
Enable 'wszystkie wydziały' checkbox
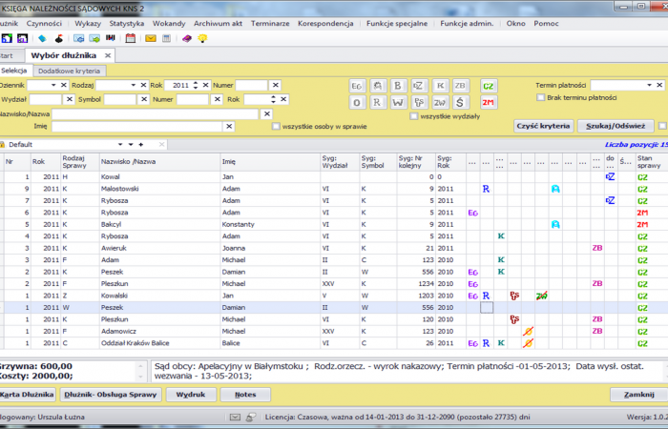(x=413, y=116)
